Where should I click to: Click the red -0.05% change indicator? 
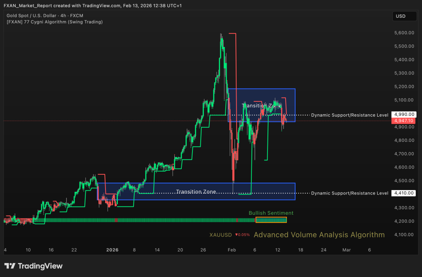(242, 235)
